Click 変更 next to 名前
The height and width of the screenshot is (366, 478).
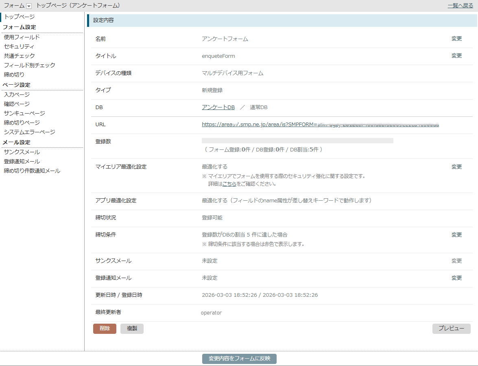(456, 39)
